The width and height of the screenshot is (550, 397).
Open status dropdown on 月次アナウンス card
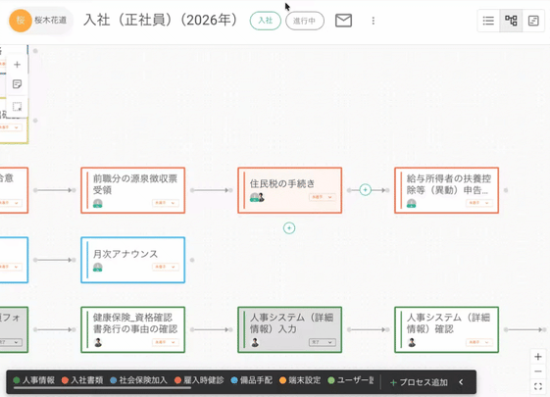166,267
